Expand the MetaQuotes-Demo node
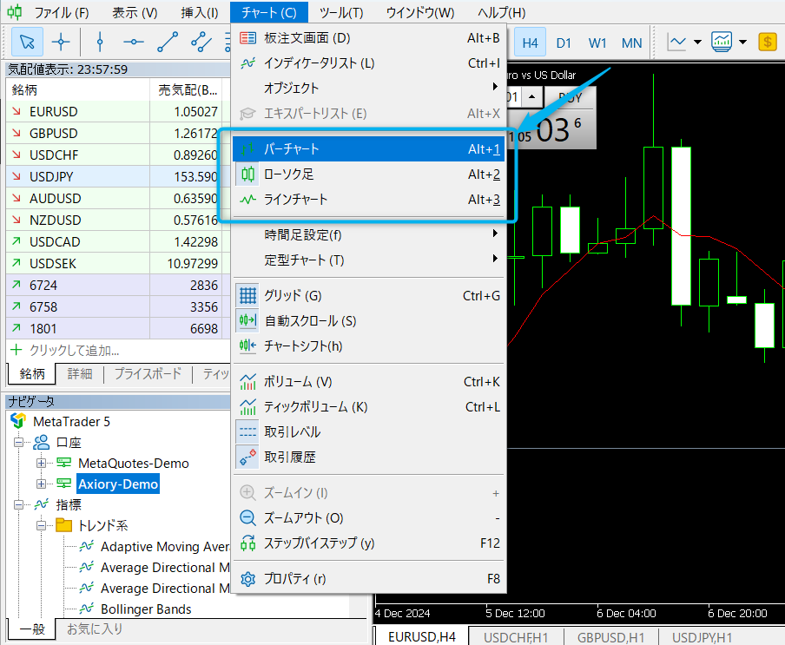 coord(42,464)
